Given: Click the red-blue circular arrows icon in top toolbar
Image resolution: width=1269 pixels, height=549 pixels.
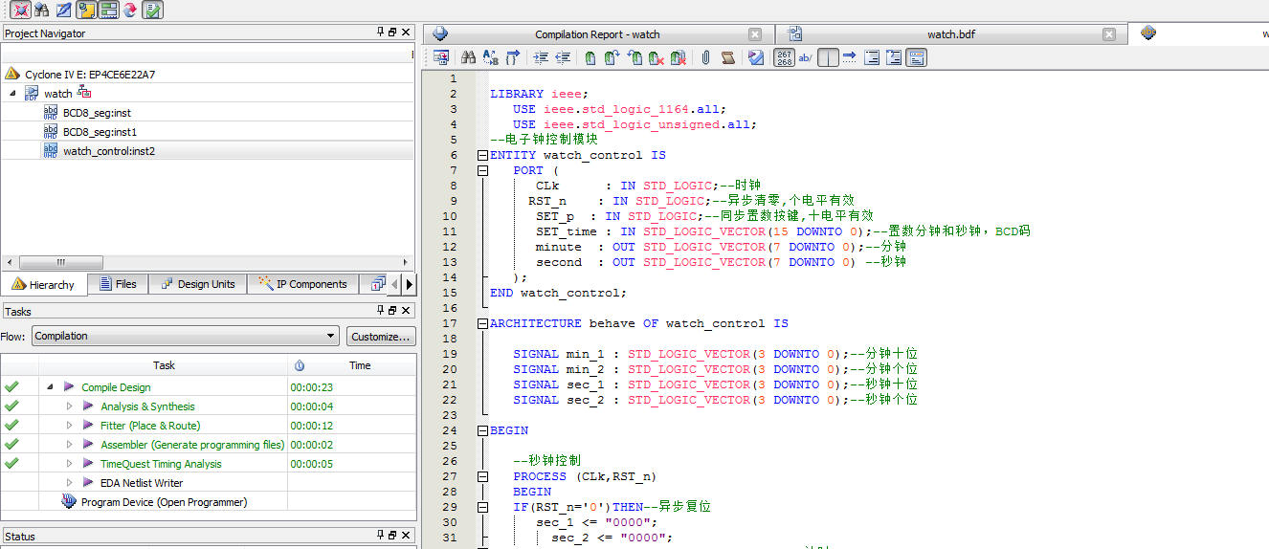Looking at the screenshot, I should pyautogui.click(x=130, y=10).
